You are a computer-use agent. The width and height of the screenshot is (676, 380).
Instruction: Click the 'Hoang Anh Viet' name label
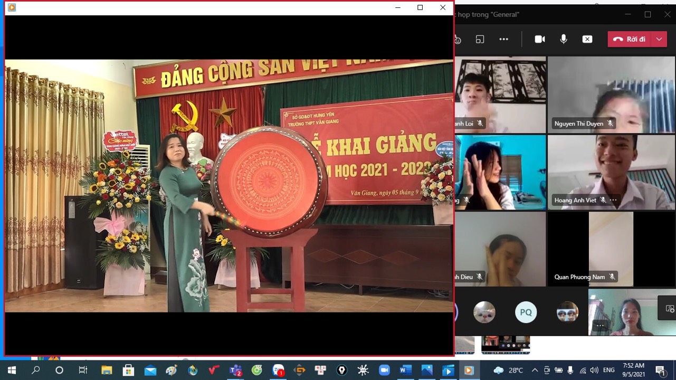pos(575,200)
